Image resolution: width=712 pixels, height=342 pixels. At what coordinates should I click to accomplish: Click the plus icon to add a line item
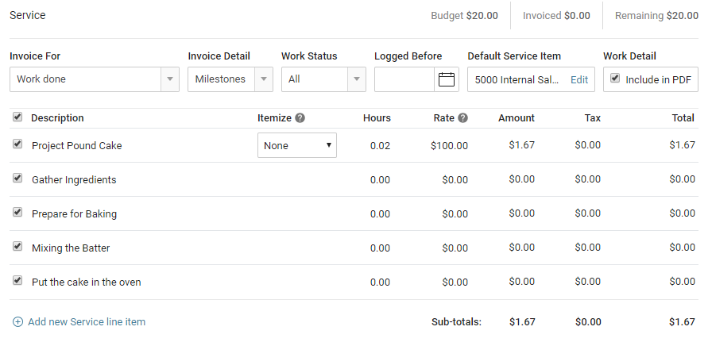17,322
